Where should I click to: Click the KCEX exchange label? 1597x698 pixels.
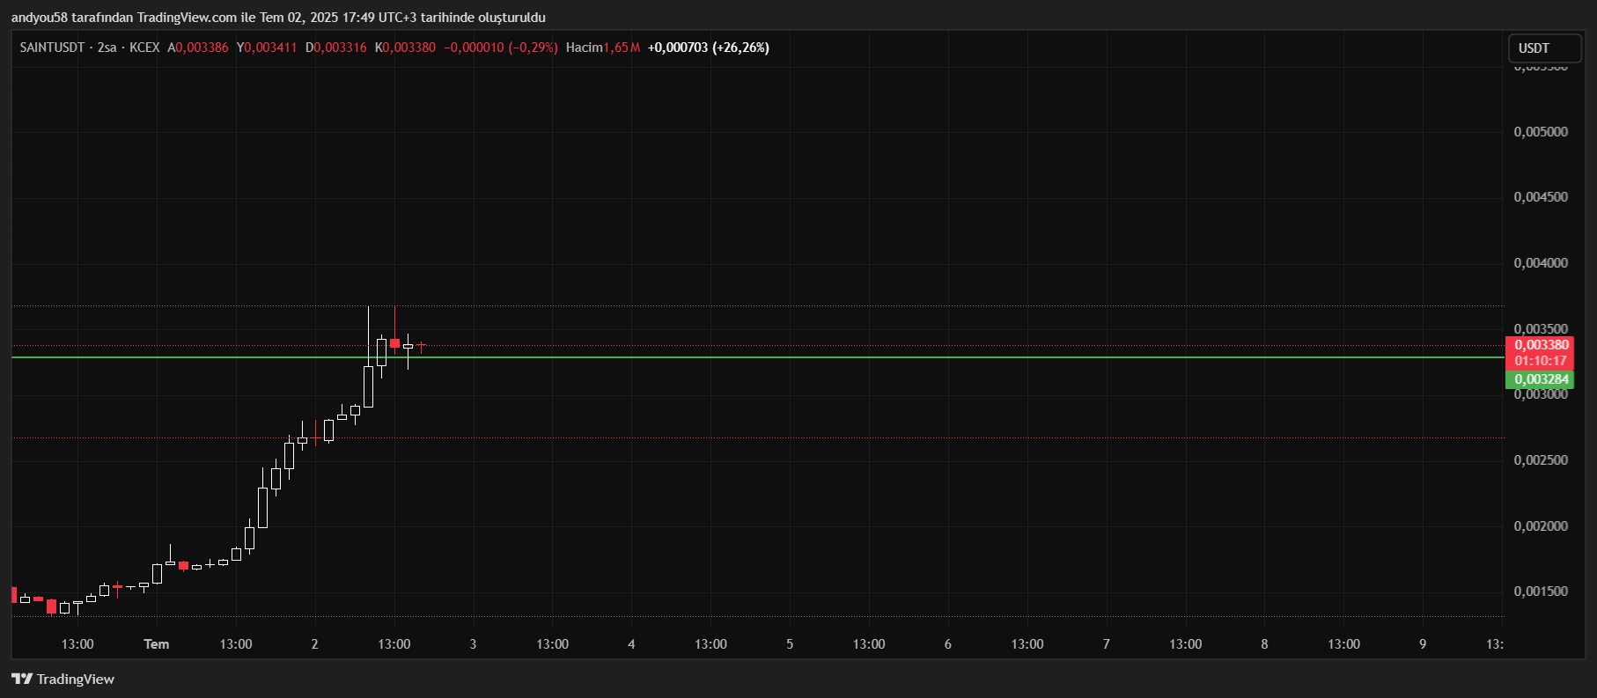tap(144, 48)
